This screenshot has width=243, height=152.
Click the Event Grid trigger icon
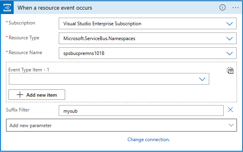point(7,8)
